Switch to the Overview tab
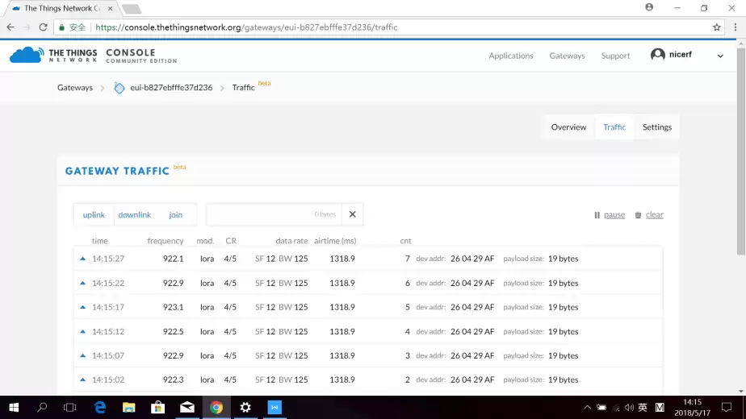This screenshot has width=746, height=419. (568, 127)
